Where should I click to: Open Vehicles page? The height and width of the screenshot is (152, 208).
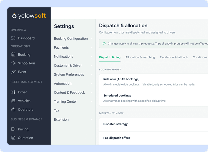point(24,101)
